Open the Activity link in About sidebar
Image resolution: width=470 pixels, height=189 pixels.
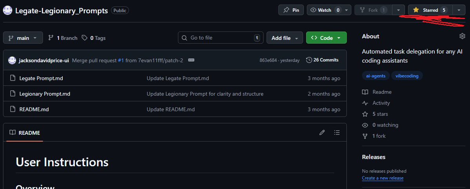[376, 103]
